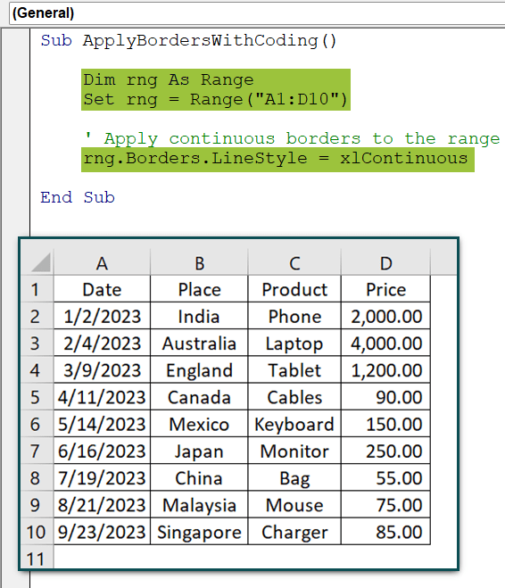This screenshot has height=588, width=505.
Task: Select column A header
Action: pyautogui.click(x=102, y=262)
